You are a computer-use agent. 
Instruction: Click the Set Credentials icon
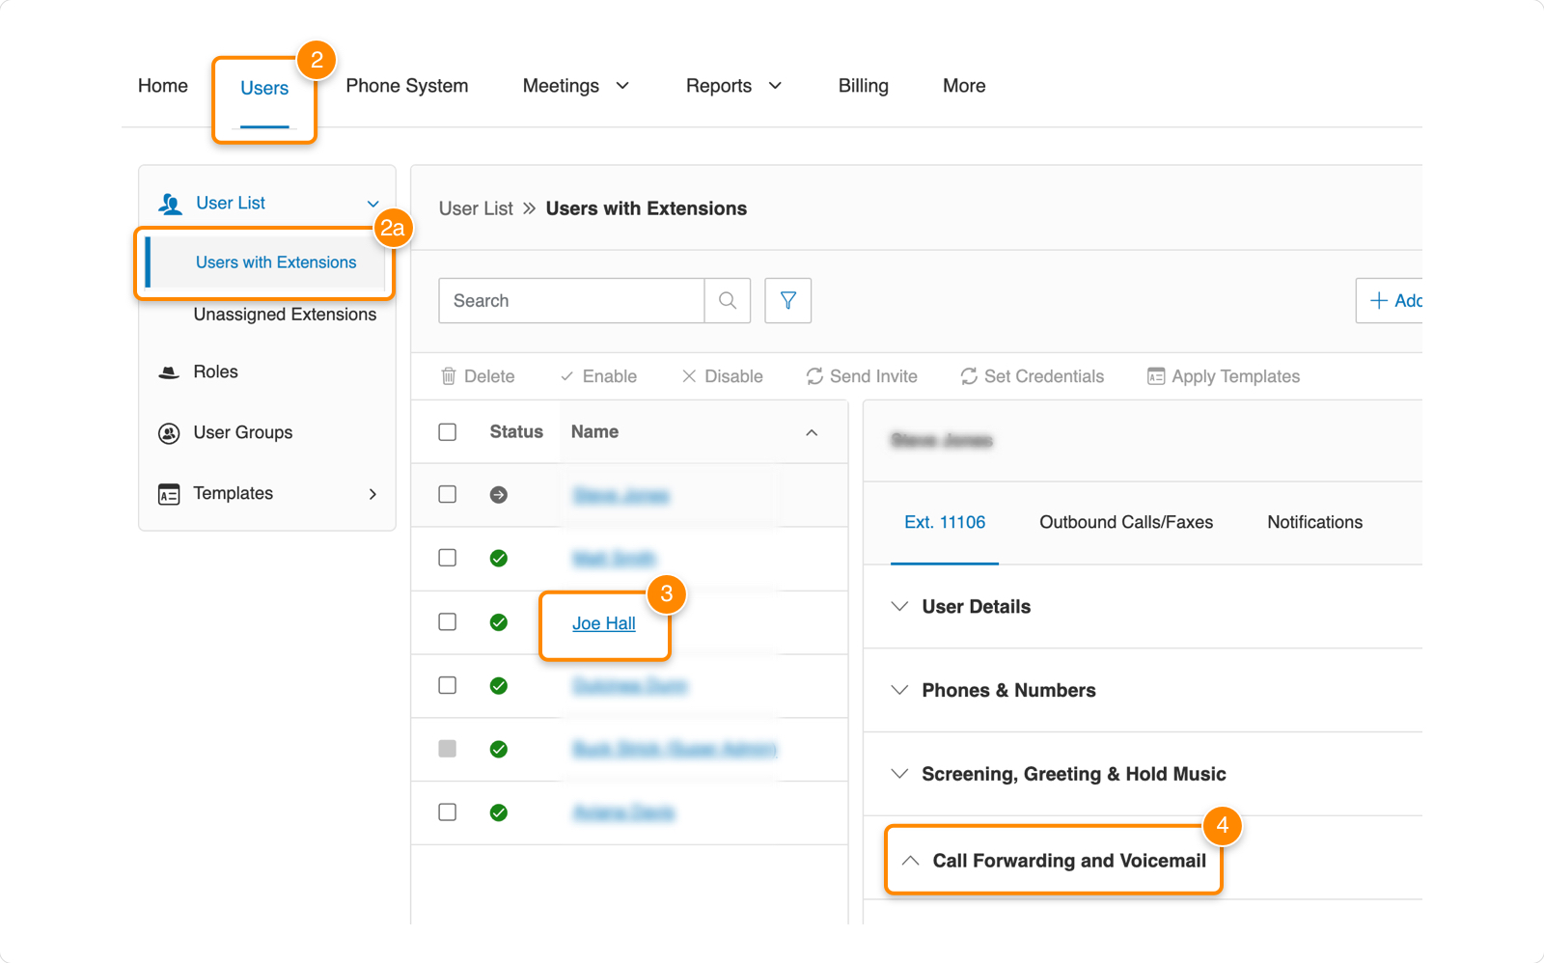[968, 376]
